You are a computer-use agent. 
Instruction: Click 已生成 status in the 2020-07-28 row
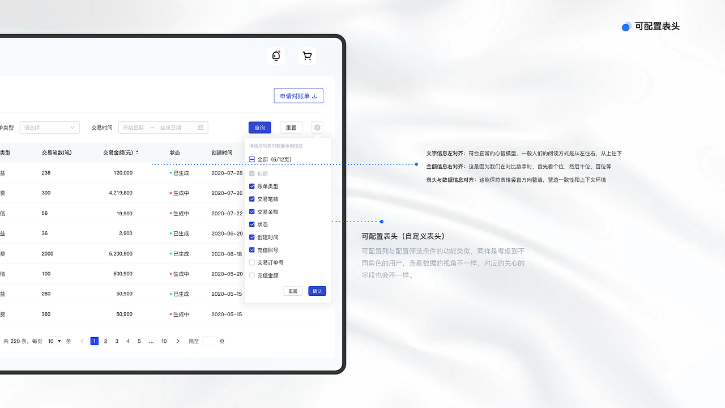point(180,173)
